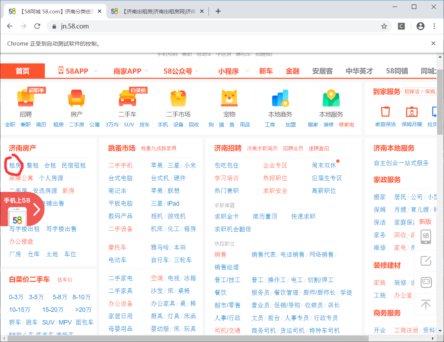Close the 济南出租房 tab
The width and height of the screenshot is (444, 342).
pos(202,11)
